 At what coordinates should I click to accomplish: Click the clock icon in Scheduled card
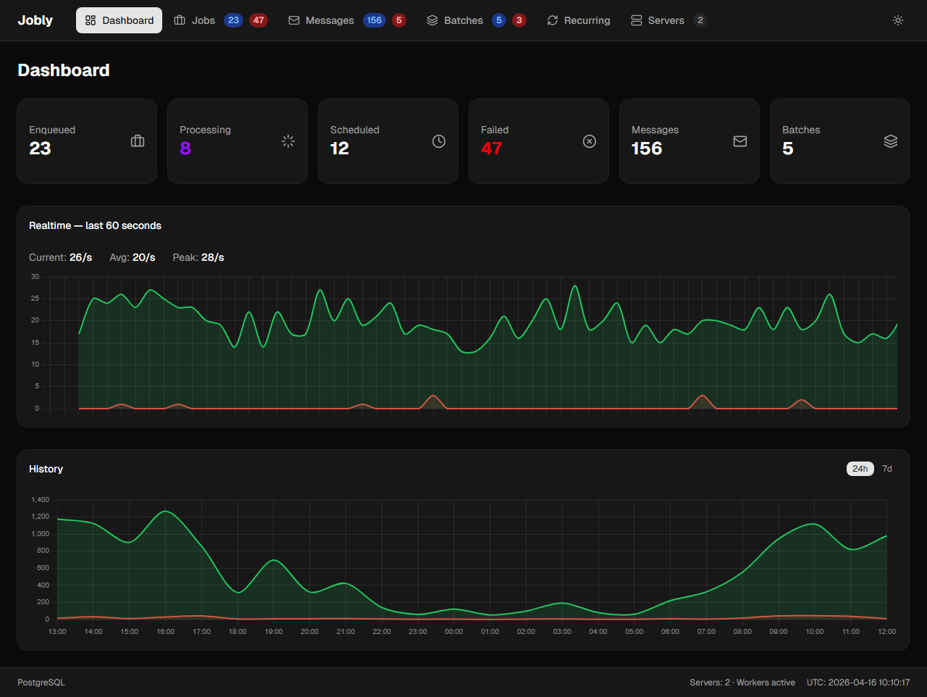(439, 141)
